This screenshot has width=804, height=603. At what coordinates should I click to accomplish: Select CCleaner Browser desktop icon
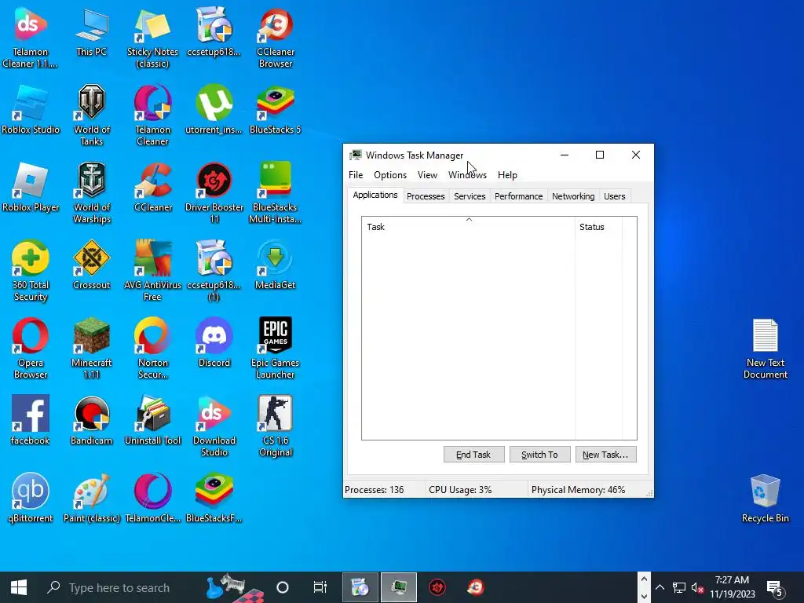[x=276, y=37]
